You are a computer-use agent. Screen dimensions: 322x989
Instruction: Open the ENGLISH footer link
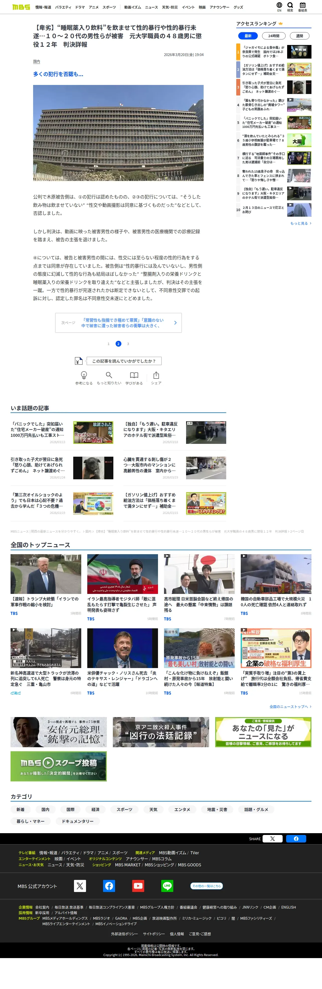288,907
